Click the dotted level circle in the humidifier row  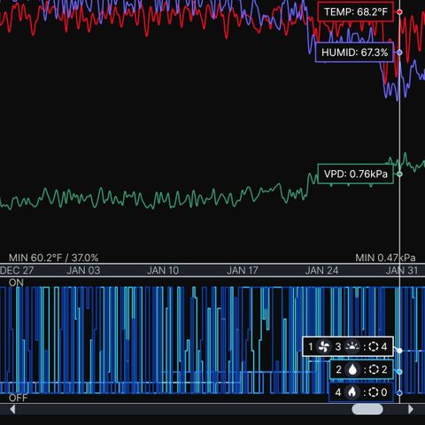[x=374, y=369]
